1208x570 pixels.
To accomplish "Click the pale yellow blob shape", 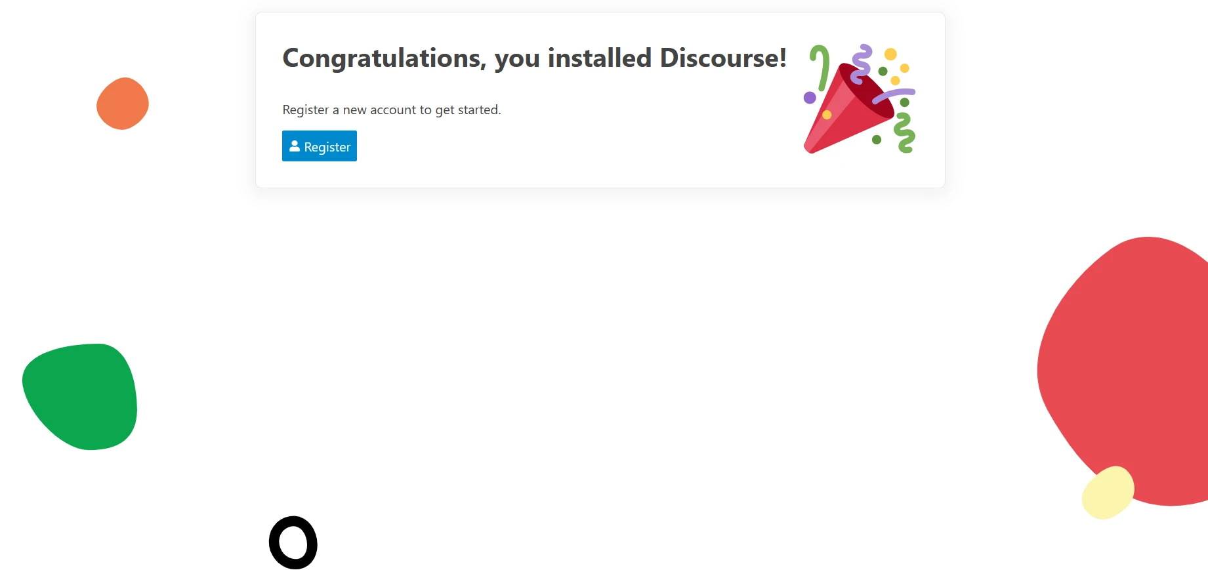I will coord(1108,492).
